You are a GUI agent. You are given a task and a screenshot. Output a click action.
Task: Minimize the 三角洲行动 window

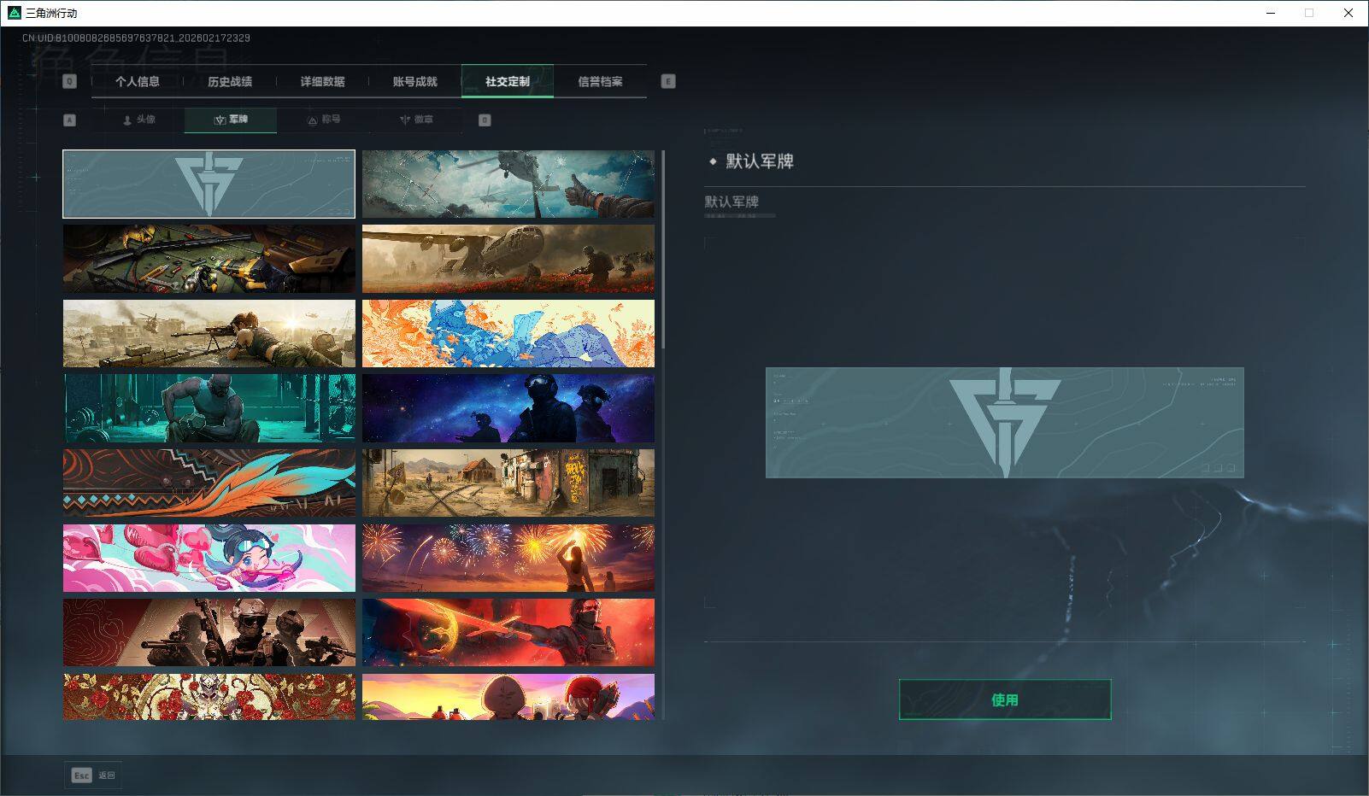[1271, 13]
